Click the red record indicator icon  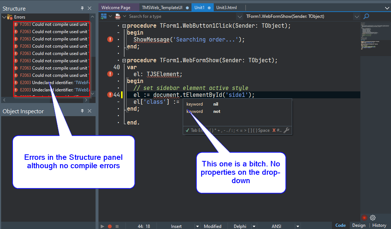364,218
